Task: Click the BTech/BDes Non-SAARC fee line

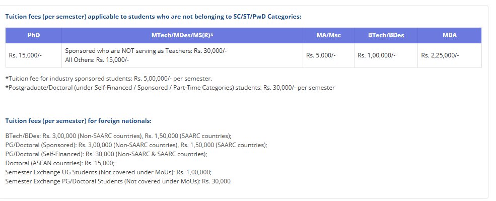Action: tap(118, 136)
